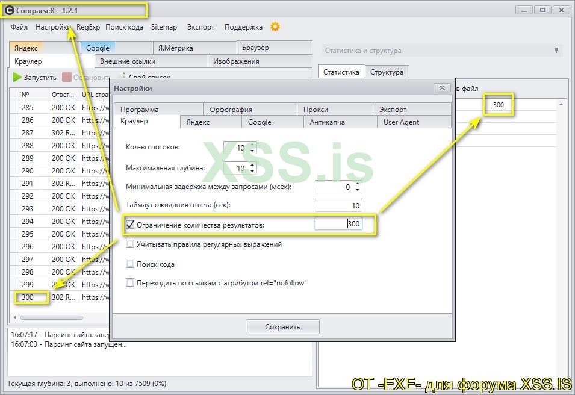Click the pin icon in Статистика и структура panel

tap(556, 50)
